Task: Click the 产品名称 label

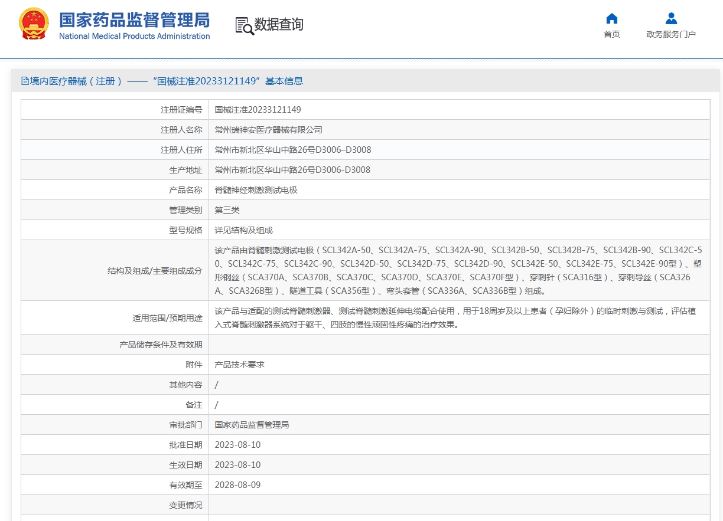Action: pyautogui.click(x=185, y=190)
